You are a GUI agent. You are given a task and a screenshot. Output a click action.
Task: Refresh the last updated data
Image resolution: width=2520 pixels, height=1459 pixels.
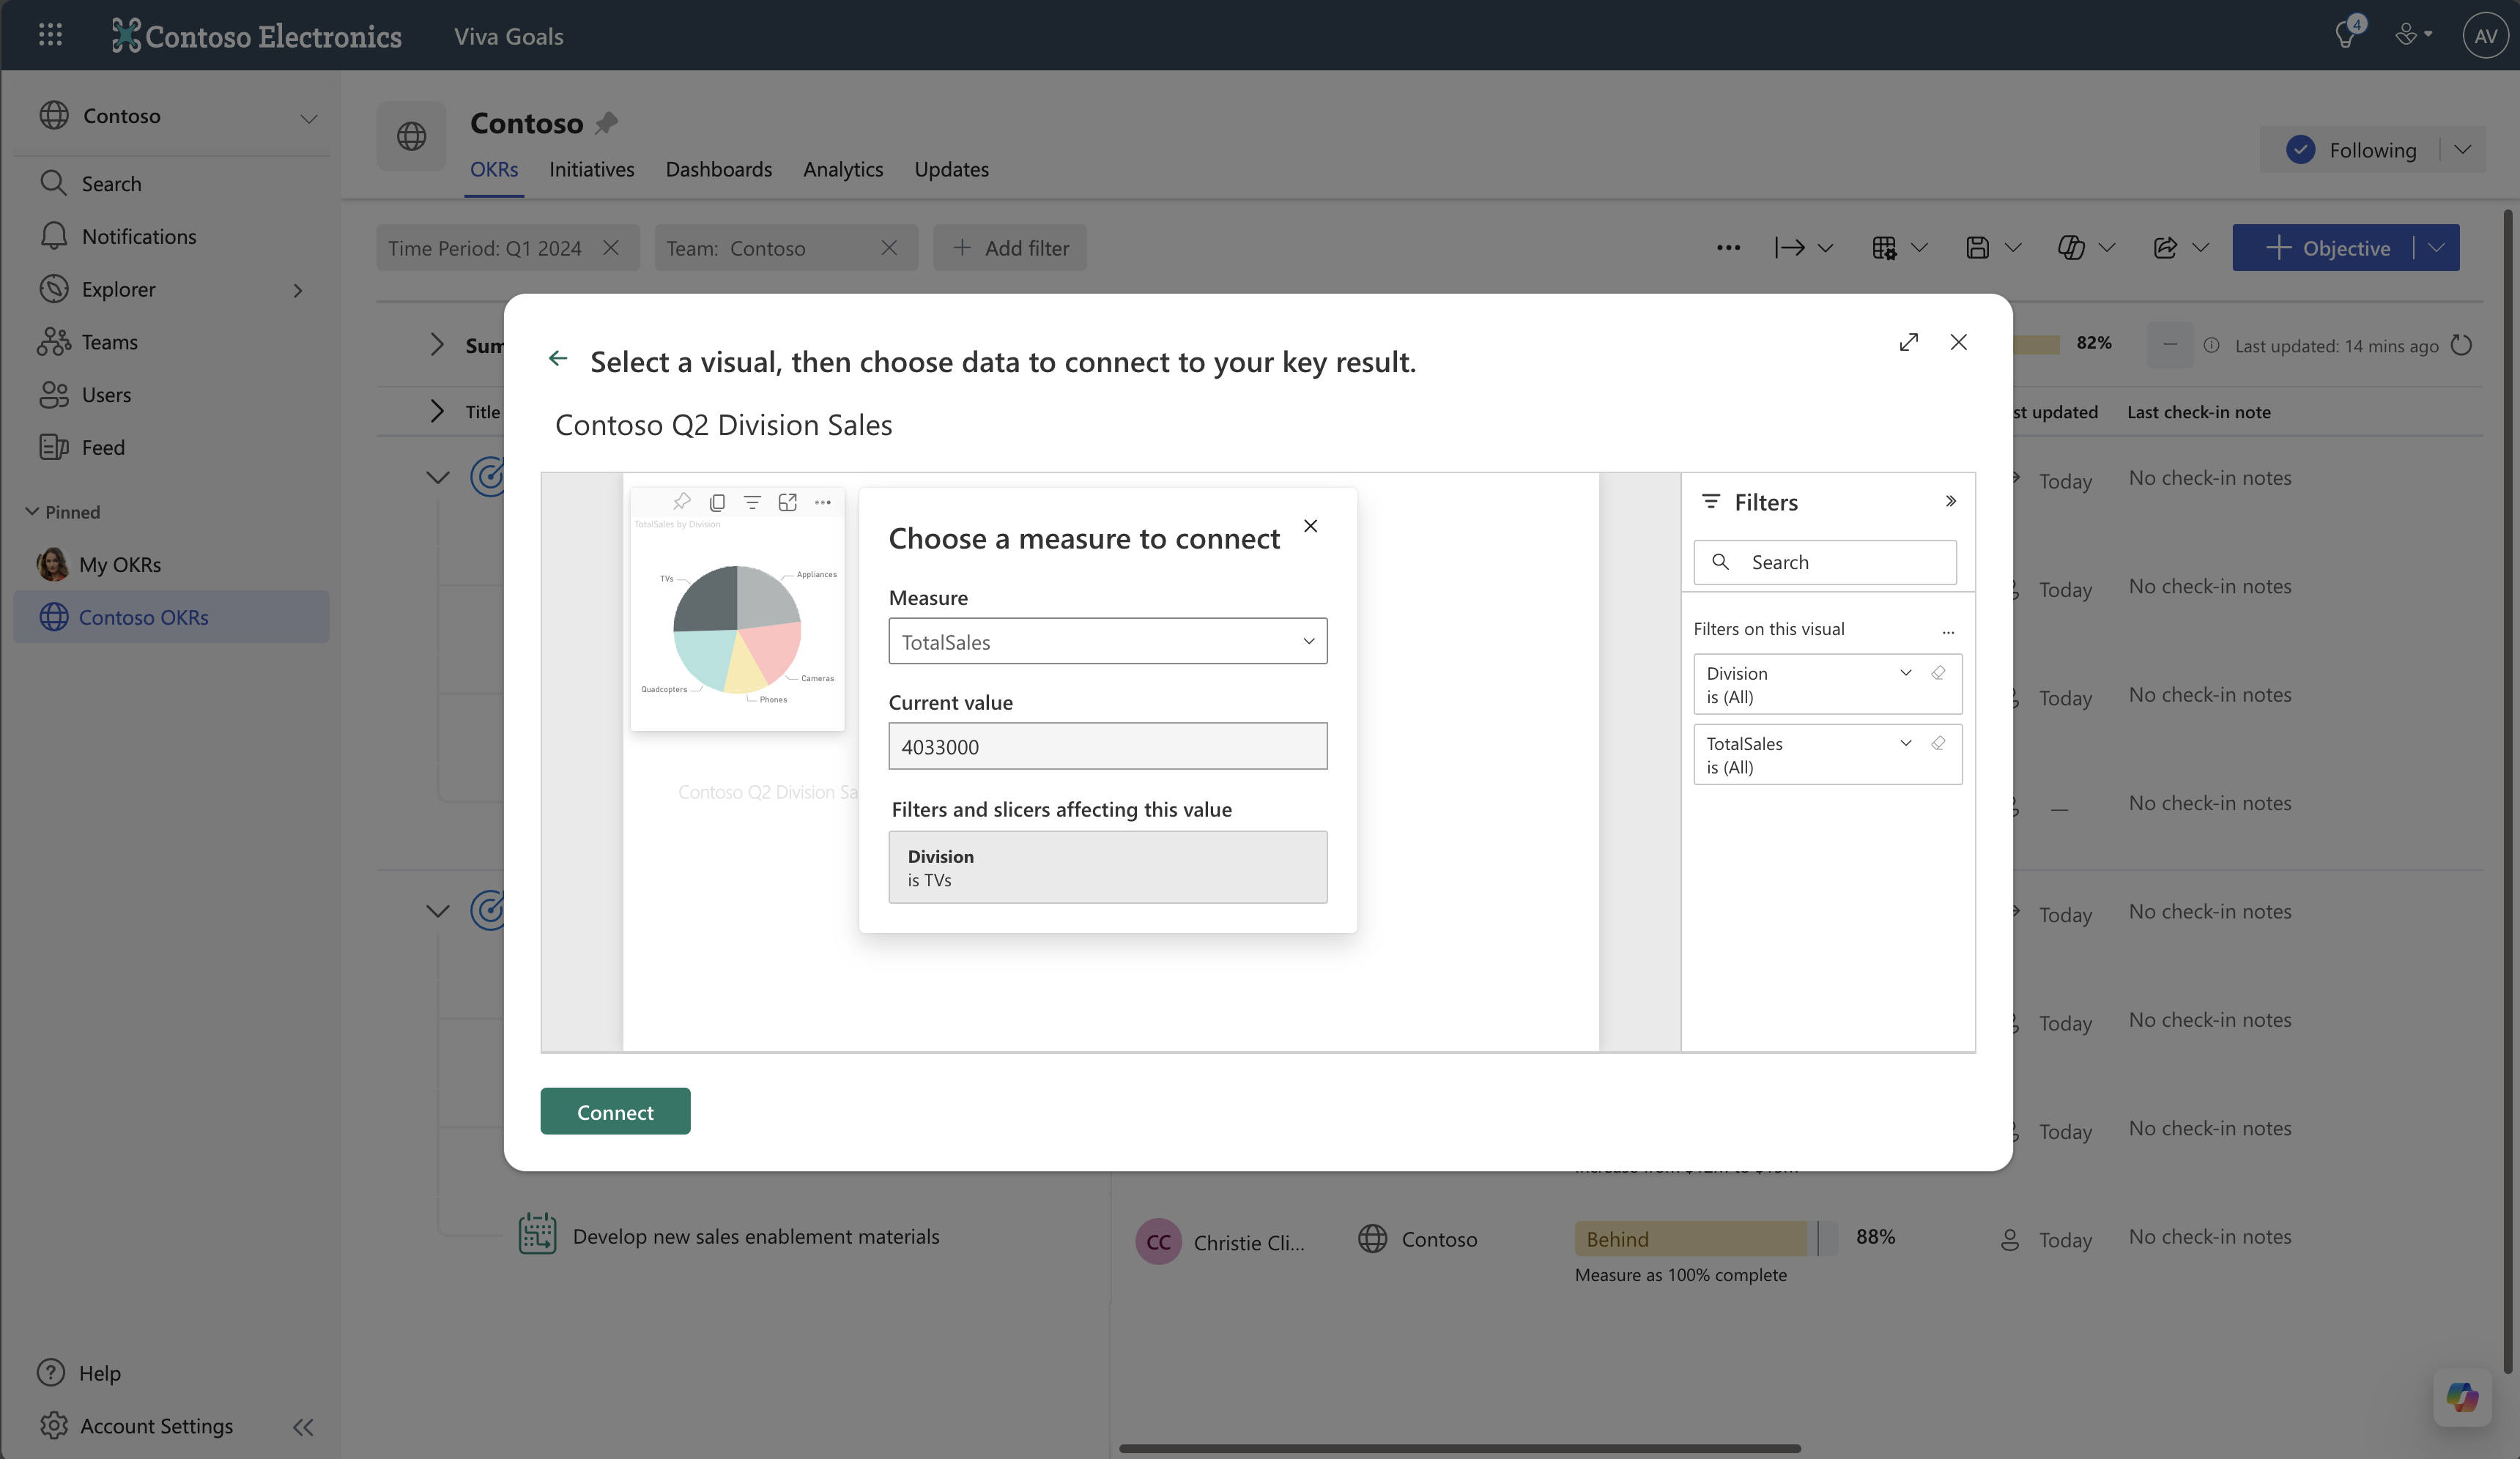point(2461,345)
